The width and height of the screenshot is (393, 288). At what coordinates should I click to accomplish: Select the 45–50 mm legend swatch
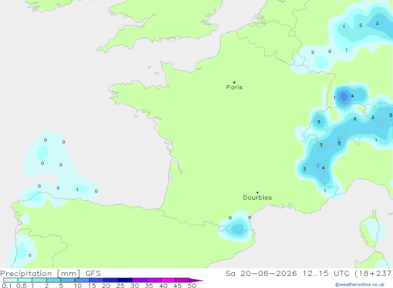[182, 280]
